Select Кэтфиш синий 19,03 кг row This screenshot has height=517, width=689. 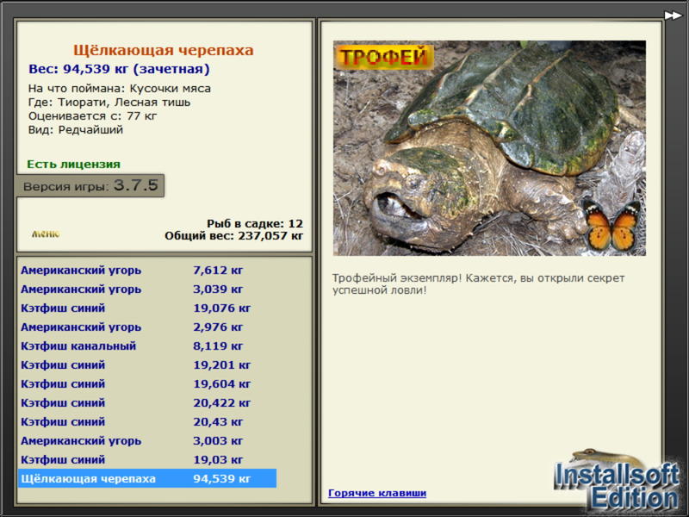(x=147, y=459)
